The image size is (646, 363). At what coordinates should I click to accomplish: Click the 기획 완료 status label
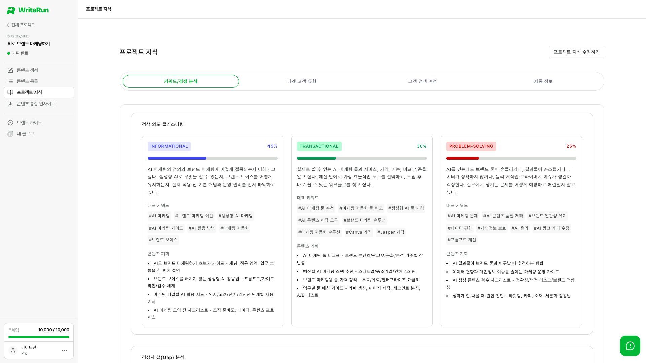[20, 53]
